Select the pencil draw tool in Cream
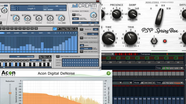This screenshot has height=104, width=186. coord(55,29)
